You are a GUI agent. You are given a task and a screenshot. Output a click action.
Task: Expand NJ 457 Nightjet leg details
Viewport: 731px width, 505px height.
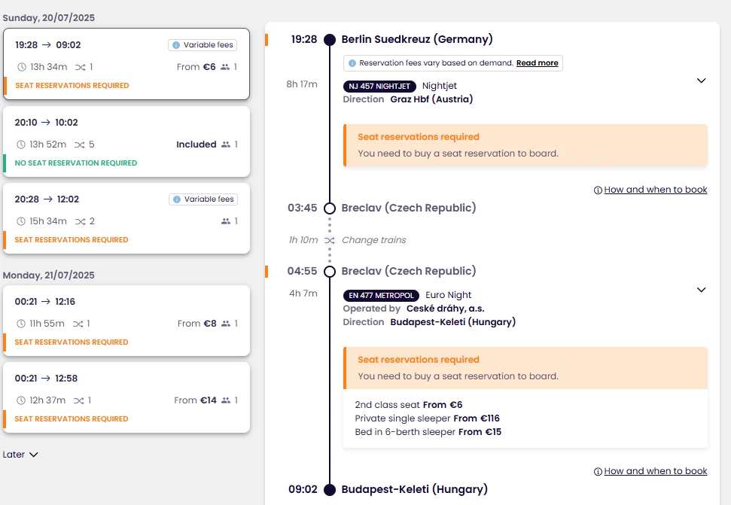pyautogui.click(x=701, y=81)
